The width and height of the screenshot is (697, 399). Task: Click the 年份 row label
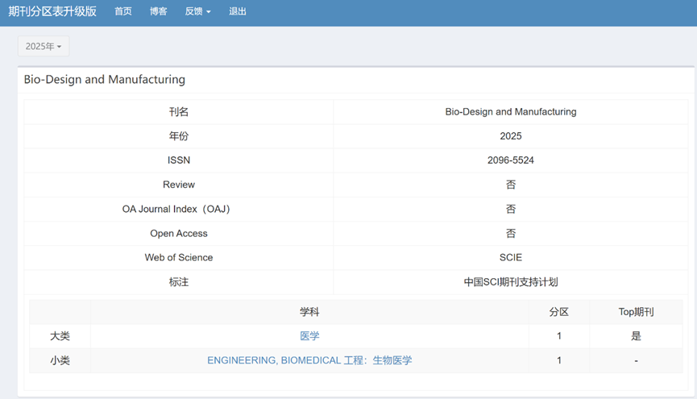click(179, 136)
